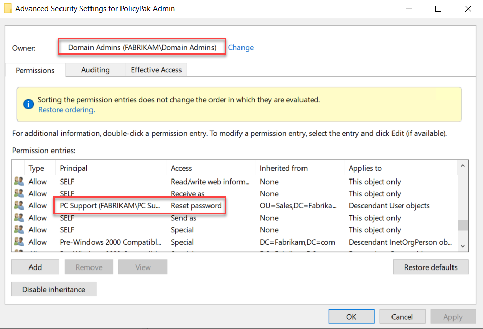Click the Cancel button

pyautogui.click(x=402, y=317)
